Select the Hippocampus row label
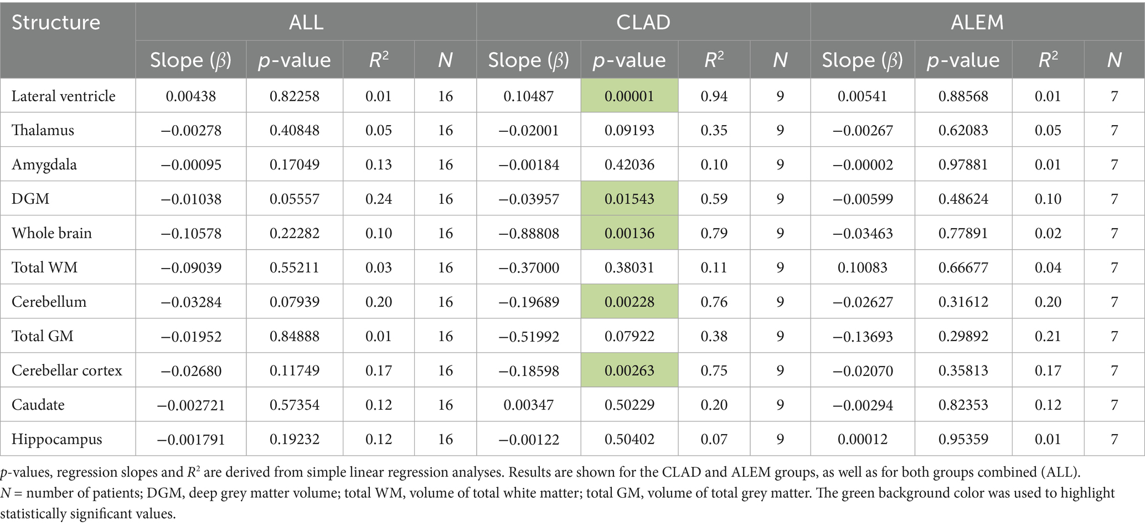The width and height of the screenshot is (1145, 526). pos(56,440)
